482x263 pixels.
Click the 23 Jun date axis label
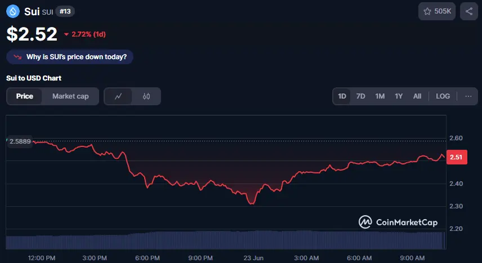click(x=253, y=258)
